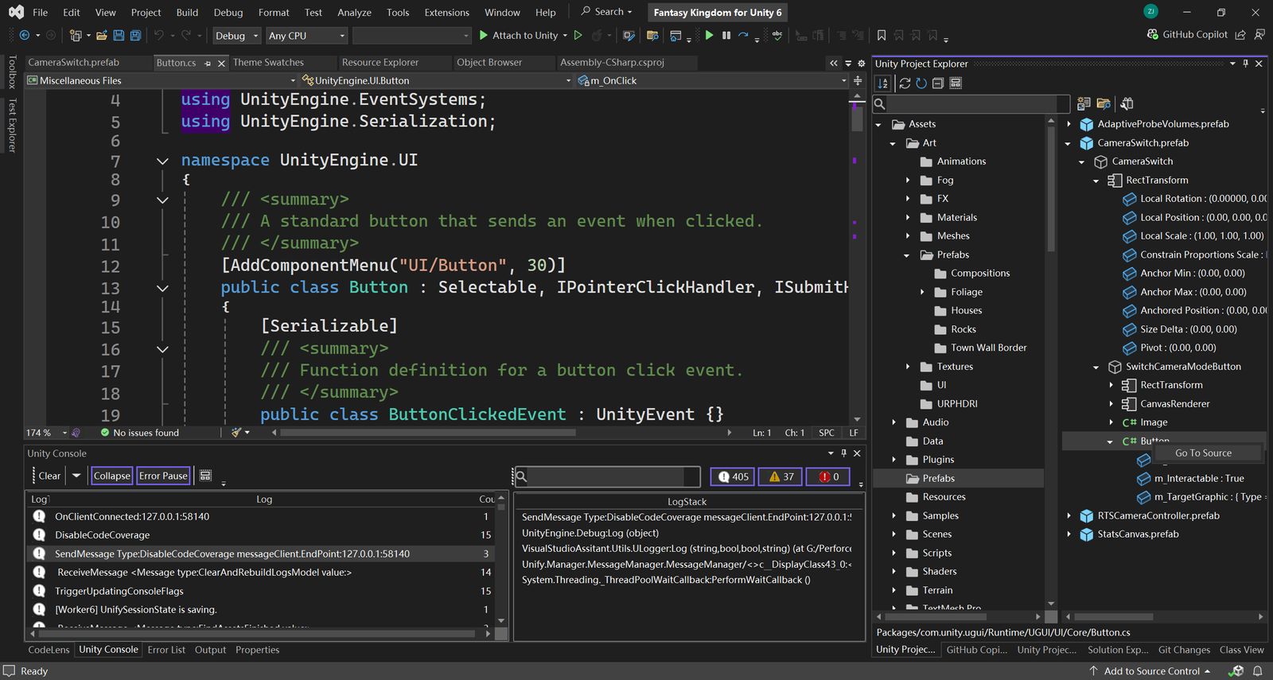The width and height of the screenshot is (1273, 680).
Task: Collapse the Prefabs folder under Art
Action: (x=907, y=255)
